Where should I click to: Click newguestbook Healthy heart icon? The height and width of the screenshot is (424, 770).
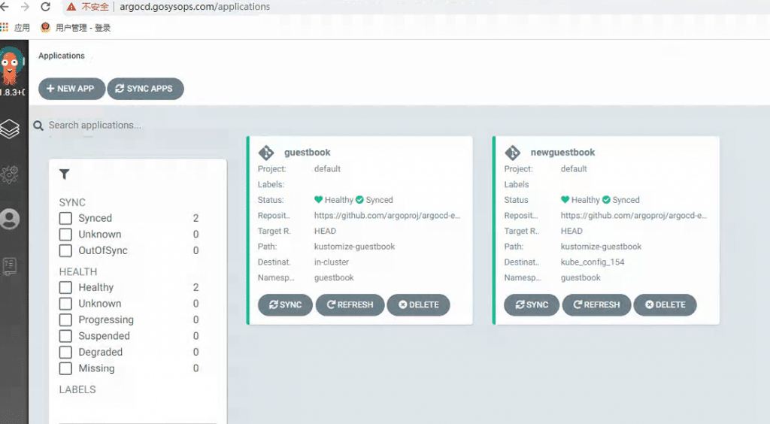[565, 200]
